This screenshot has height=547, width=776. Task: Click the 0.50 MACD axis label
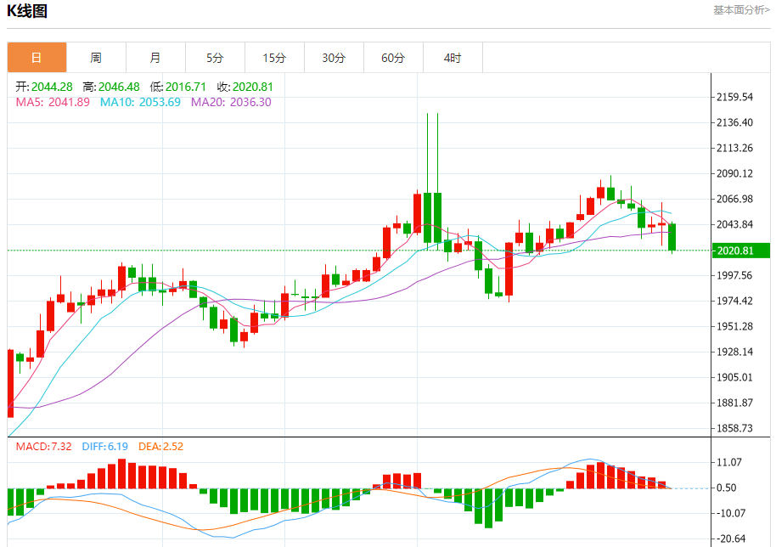727,488
